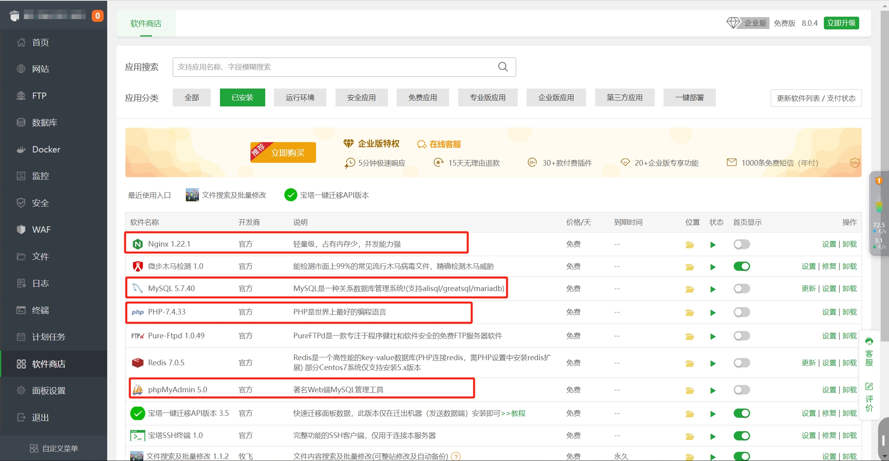Click the 面板设置 gear icon

pos(21,390)
